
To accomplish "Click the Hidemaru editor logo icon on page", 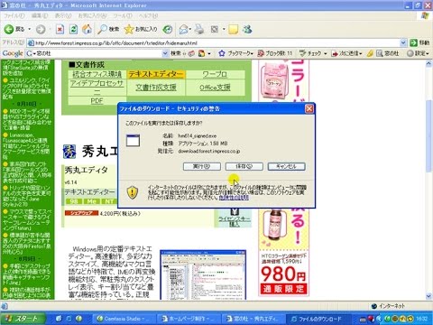I will pyautogui.click(x=69, y=152).
